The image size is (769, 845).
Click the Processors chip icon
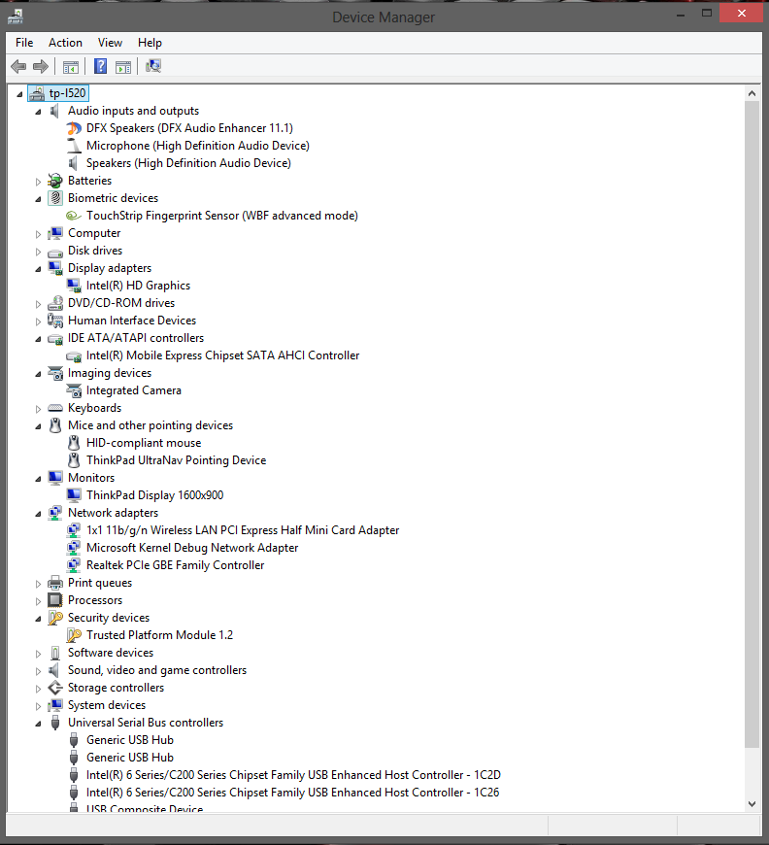pos(55,600)
